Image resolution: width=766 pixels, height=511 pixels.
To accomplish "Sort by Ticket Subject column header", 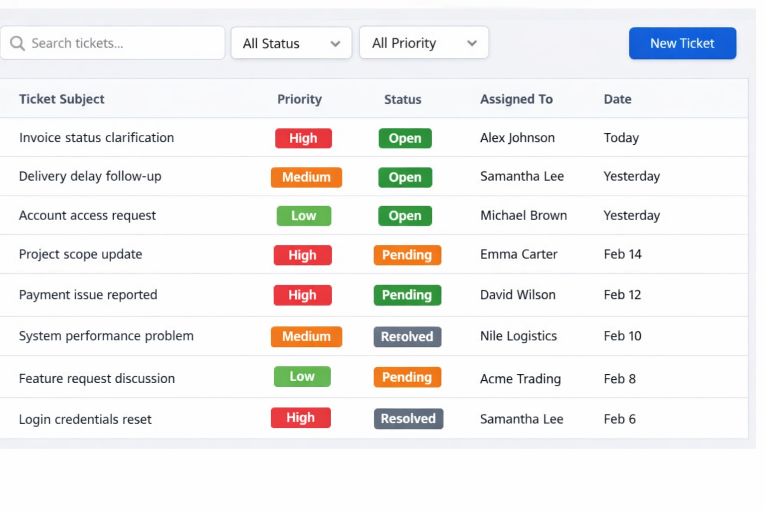I will point(62,99).
